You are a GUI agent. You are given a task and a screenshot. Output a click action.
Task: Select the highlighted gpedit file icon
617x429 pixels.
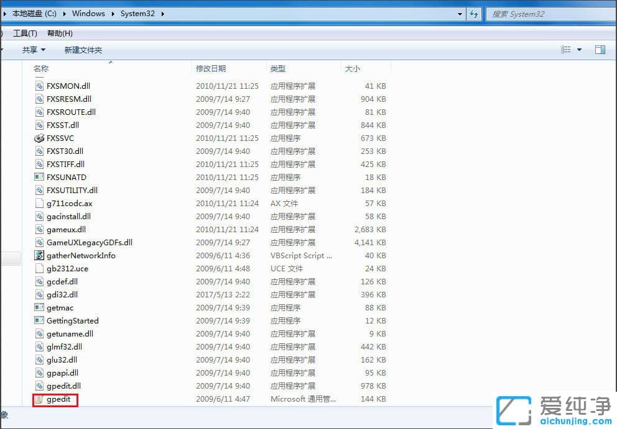pyautogui.click(x=40, y=399)
